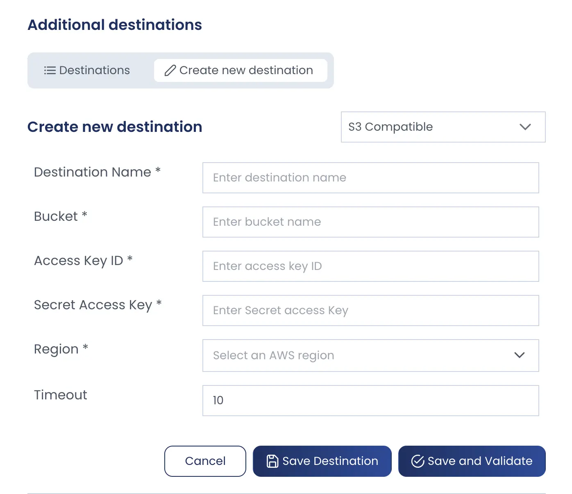
Task: Click the pencil icon for Create new destination
Action: (x=170, y=70)
